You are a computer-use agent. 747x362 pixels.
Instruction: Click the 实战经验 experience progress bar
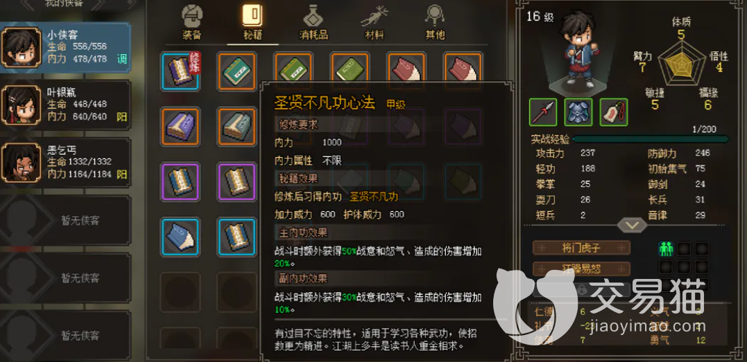[x=651, y=139]
